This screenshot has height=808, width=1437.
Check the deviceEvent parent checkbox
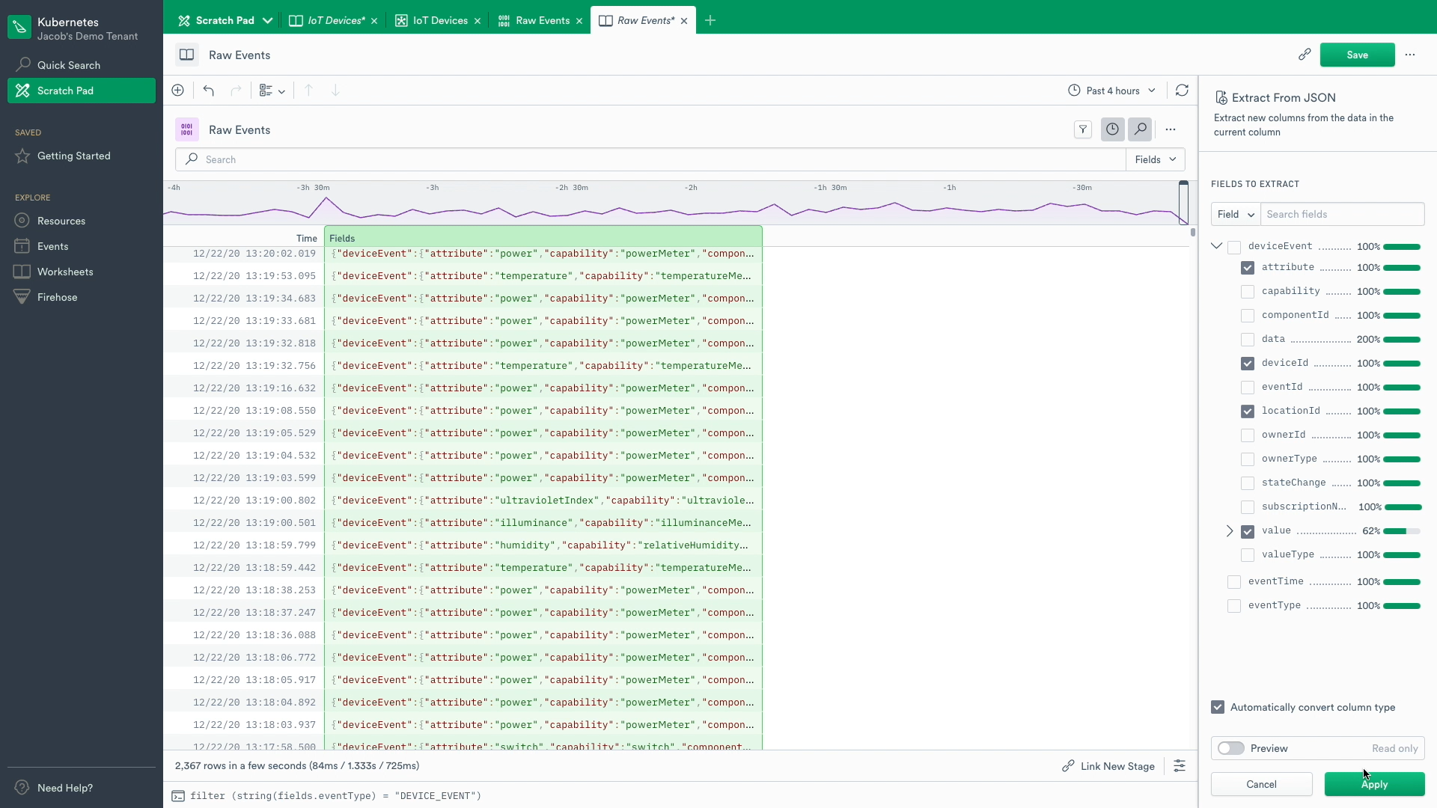click(x=1234, y=247)
